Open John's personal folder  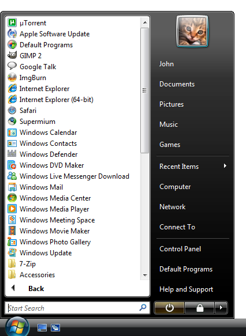(166, 64)
